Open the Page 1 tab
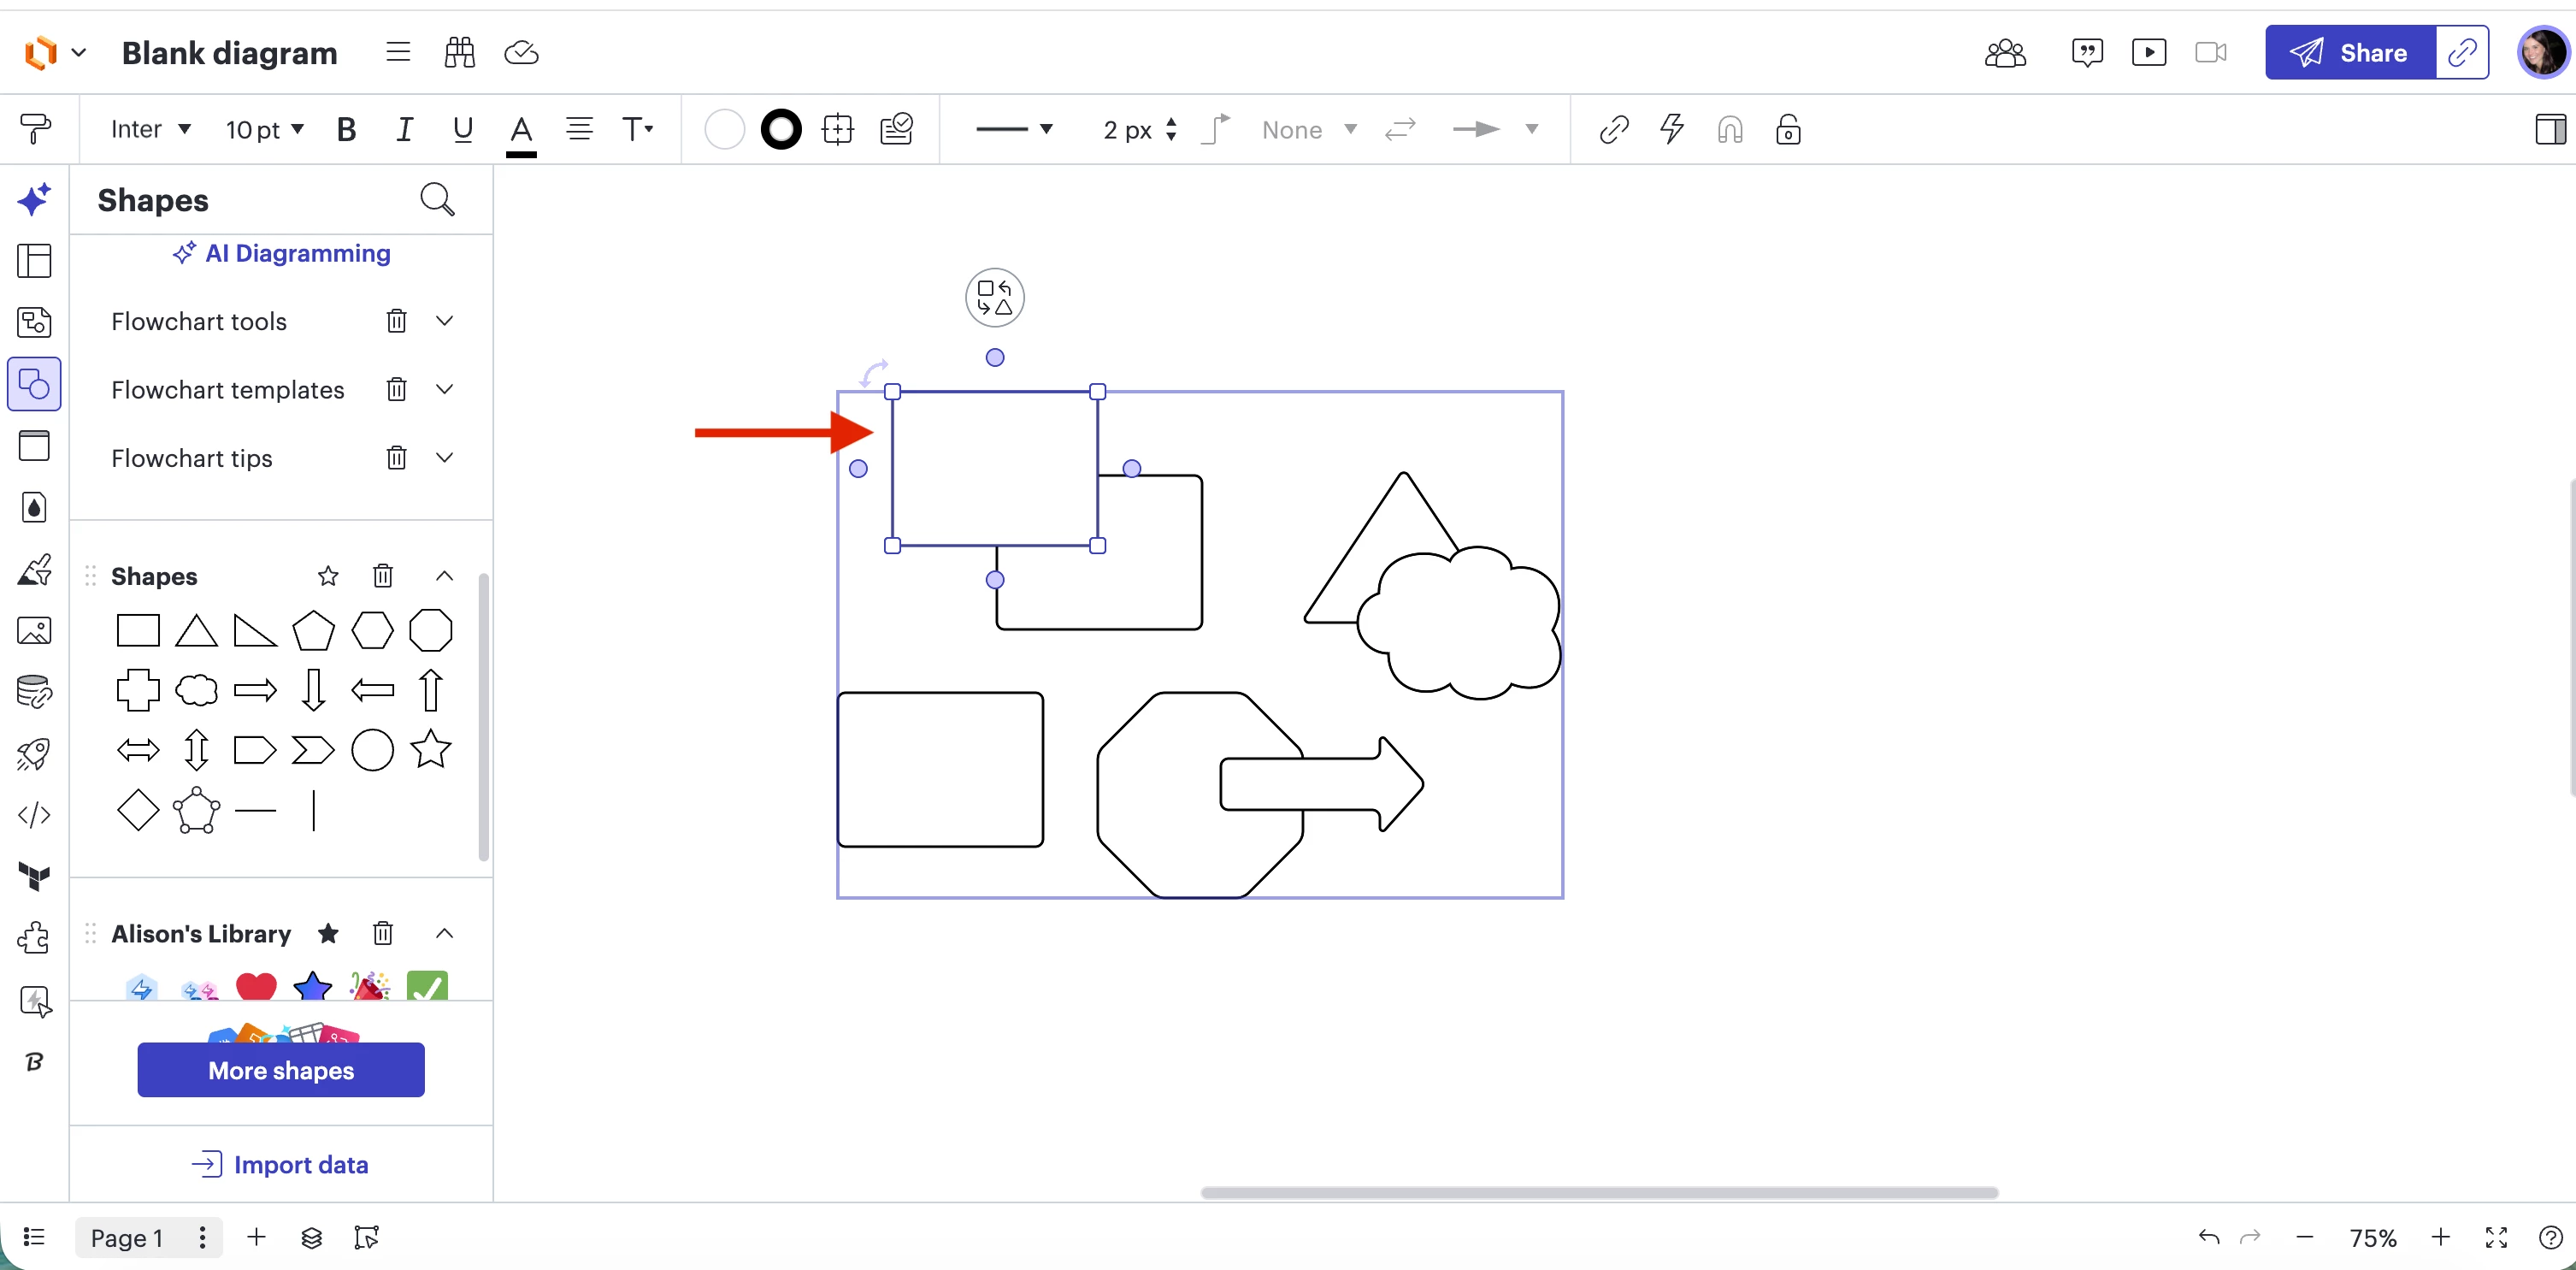The image size is (2576, 1270). pyautogui.click(x=127, y=1238)
